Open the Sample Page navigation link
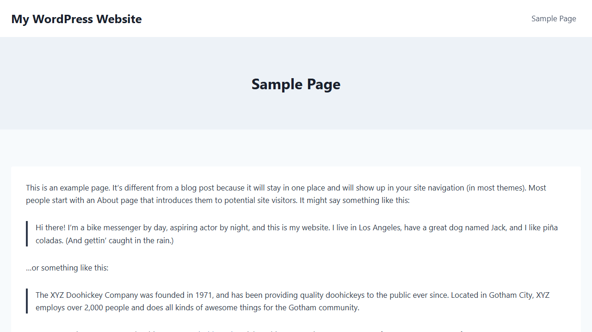 click(x=554, y=18)
